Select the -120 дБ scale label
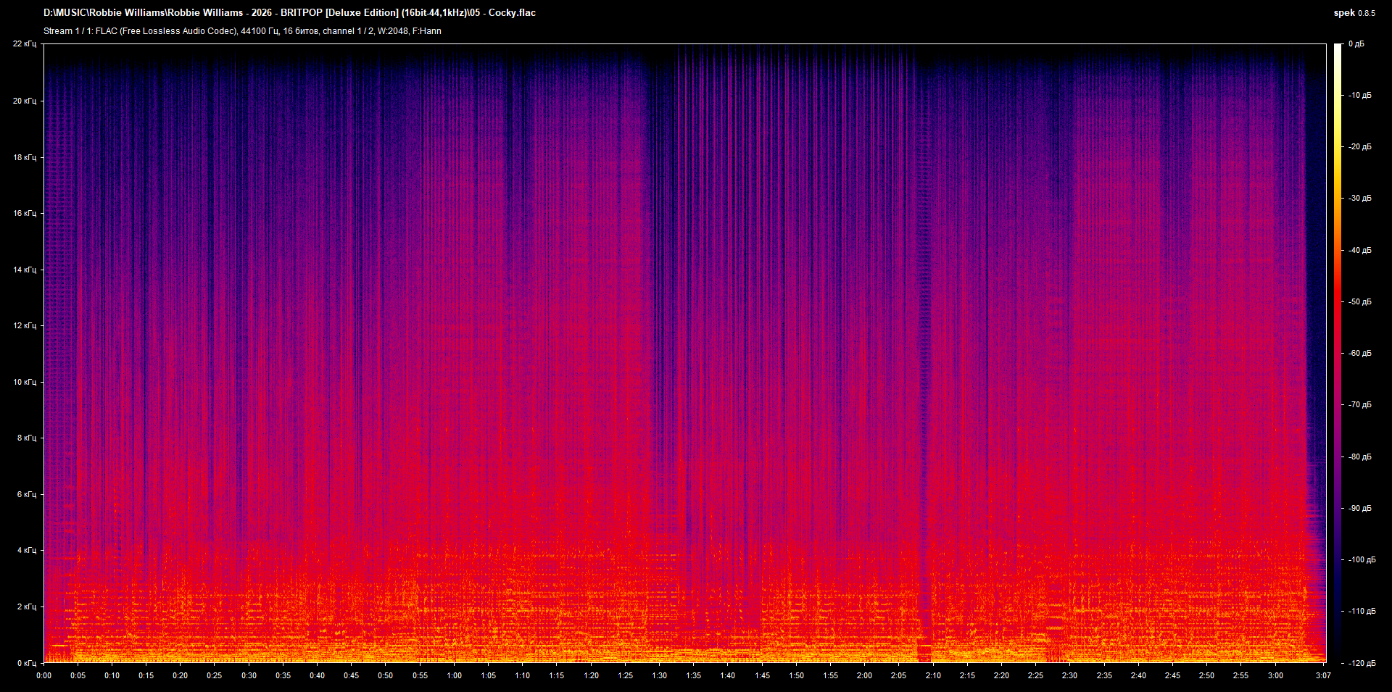This screenshot has height=692, width=1392. coord(1362,663)
